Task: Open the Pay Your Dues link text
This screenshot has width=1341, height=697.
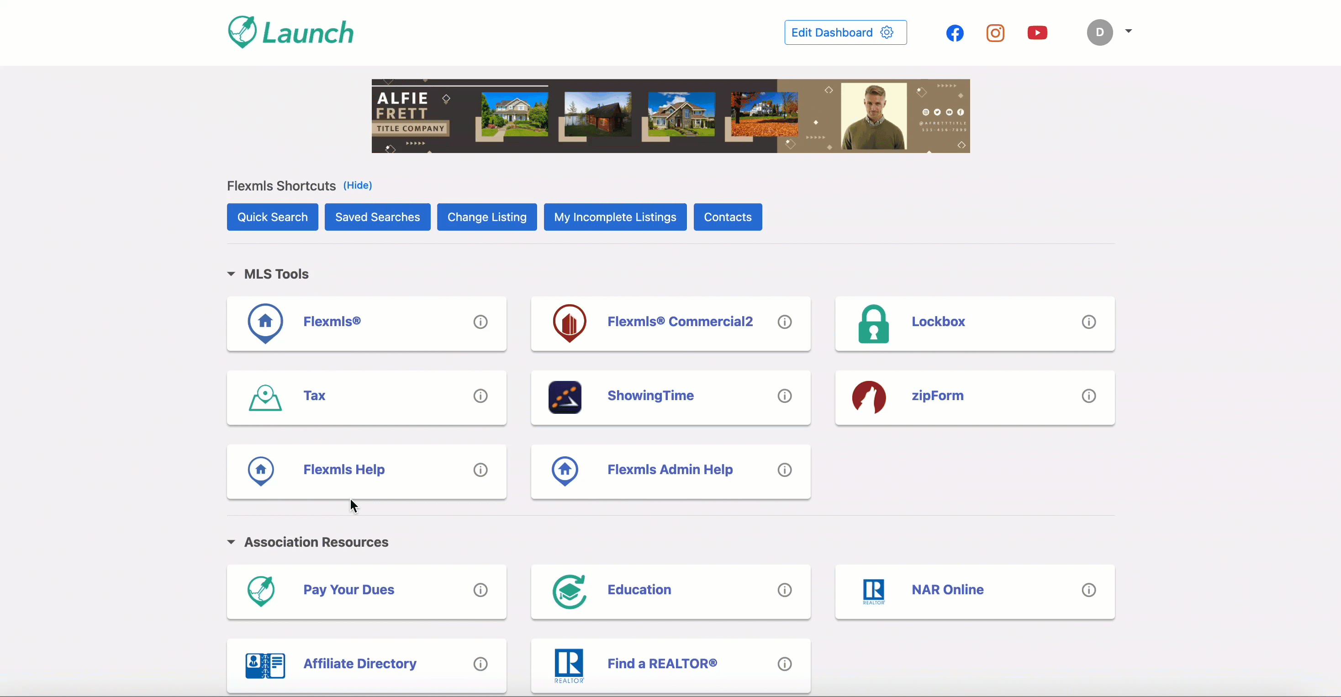Action: coord(348,590)
